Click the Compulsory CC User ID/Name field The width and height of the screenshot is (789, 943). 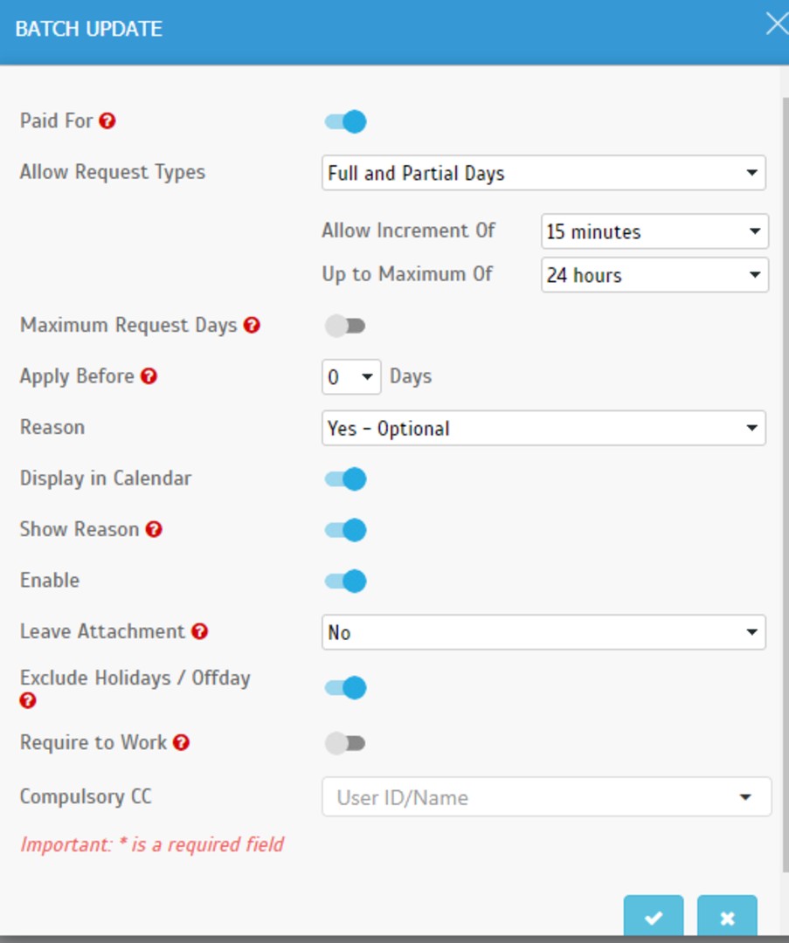coord(533,797)
